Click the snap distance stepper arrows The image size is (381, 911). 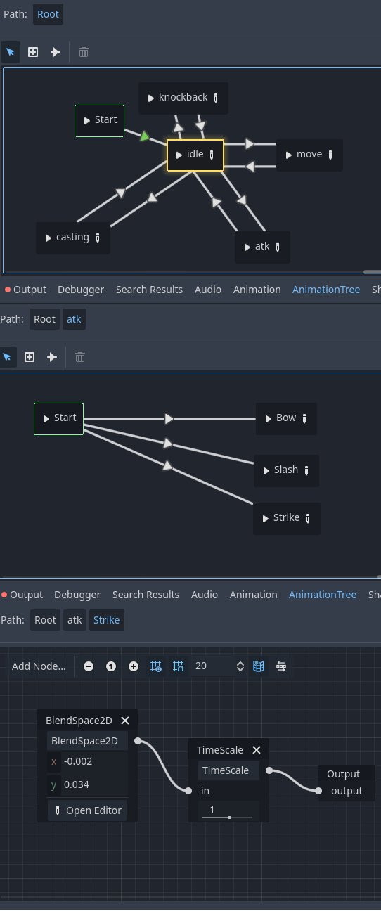(x=240, y=666)
